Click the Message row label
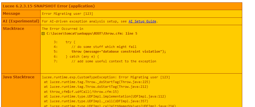255x107 pixels. coord(11,14)
